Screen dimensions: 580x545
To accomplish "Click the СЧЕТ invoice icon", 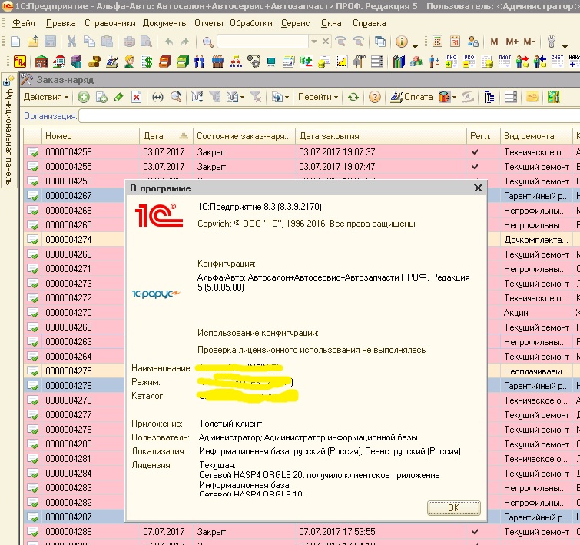I will coord(557,61).
